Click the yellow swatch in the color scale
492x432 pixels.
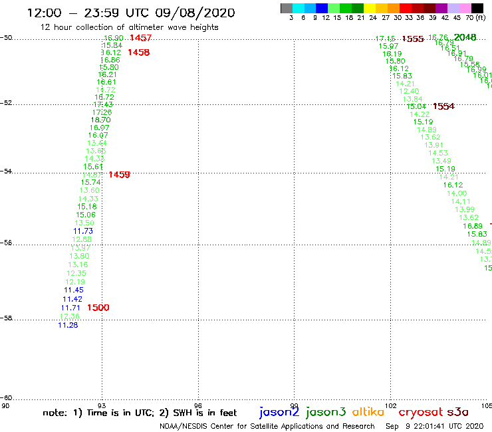tap(370, 8)
